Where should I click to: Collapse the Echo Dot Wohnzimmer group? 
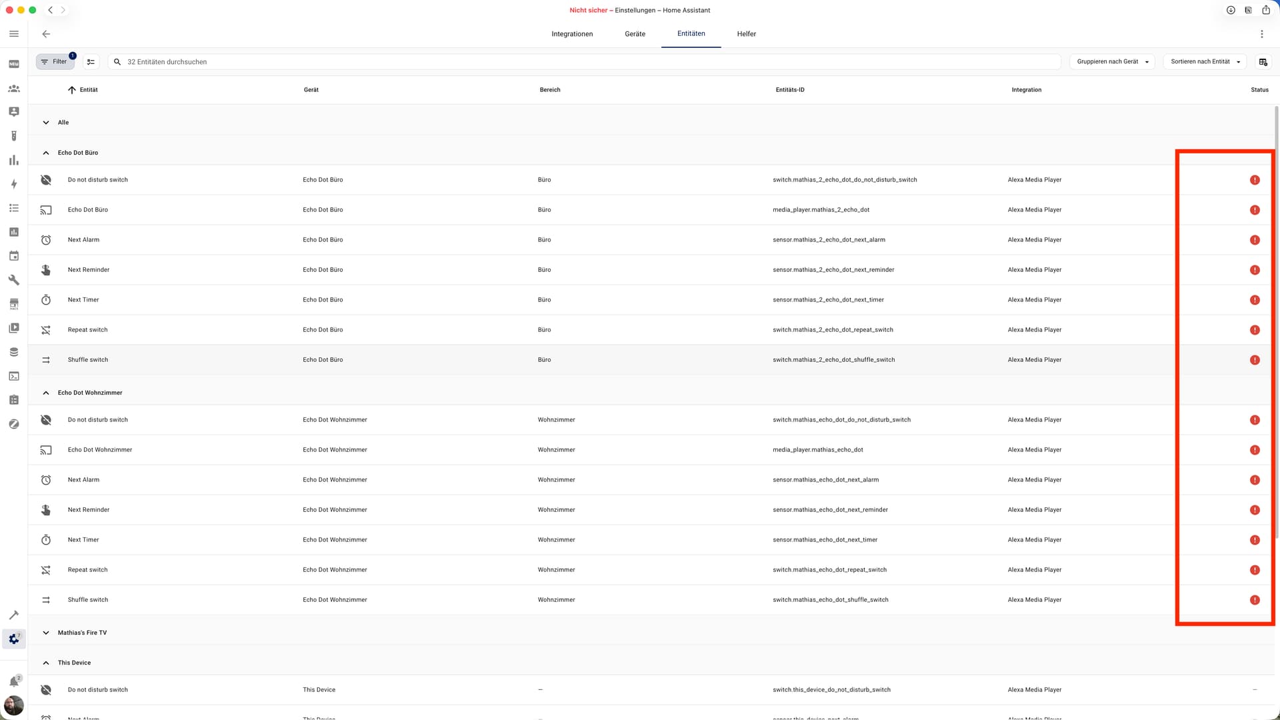[46, 393]
